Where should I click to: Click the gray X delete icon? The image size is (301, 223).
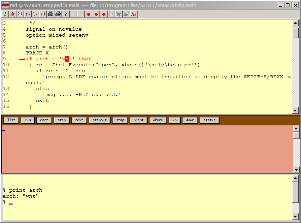pos(118,14)
